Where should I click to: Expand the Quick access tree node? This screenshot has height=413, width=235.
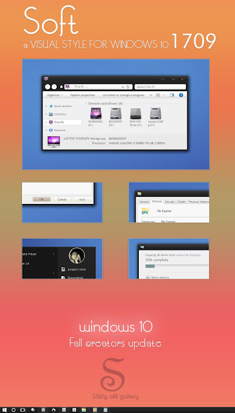coord(46,106)
